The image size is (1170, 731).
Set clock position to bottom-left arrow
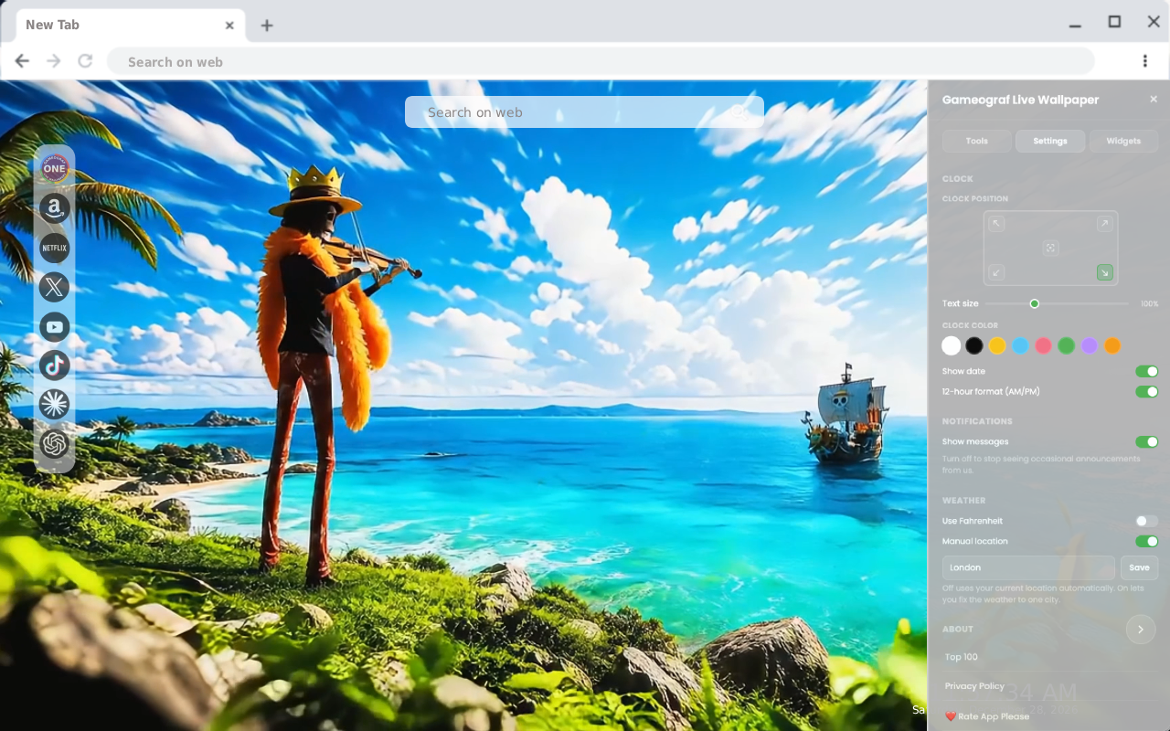(x=997, y=272)
